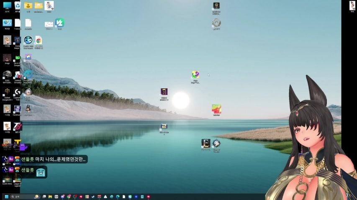This screenshot has height=200, width=357.
Task: Open the Control Panel desktop icon
Action: 7,24
